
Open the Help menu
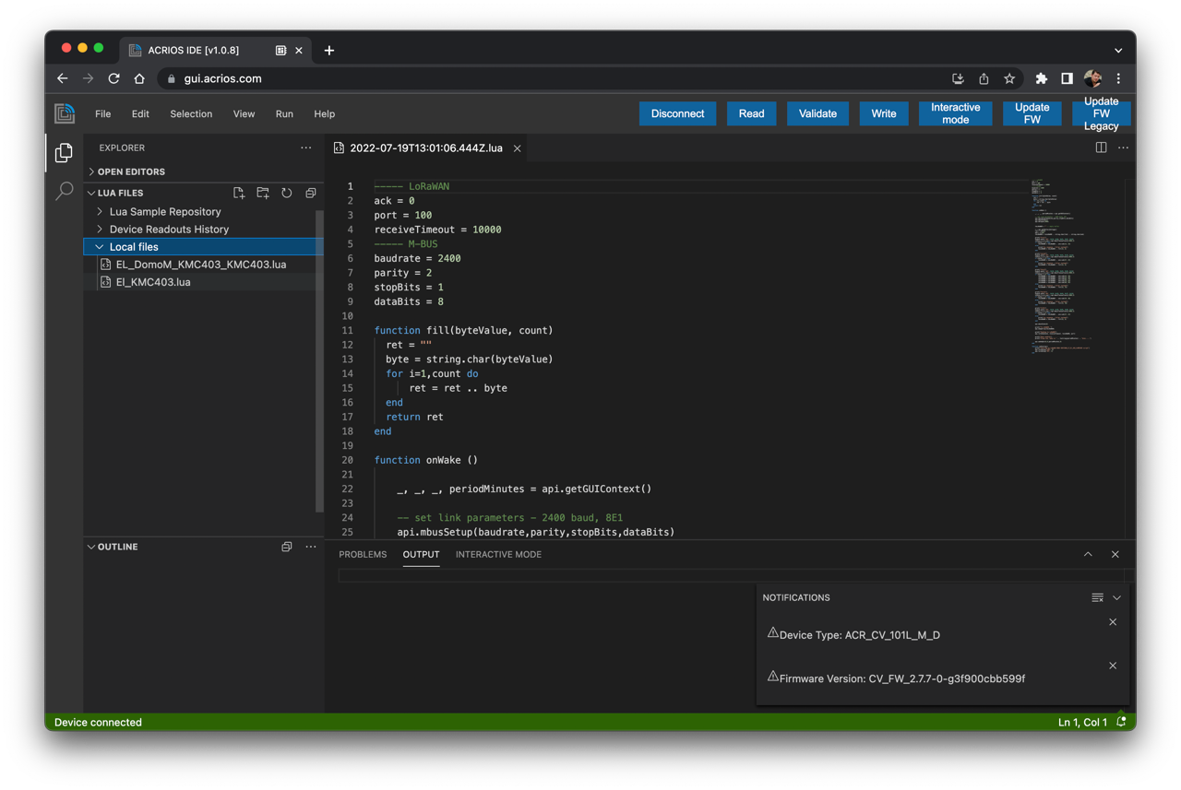click(x=324, y=113)
